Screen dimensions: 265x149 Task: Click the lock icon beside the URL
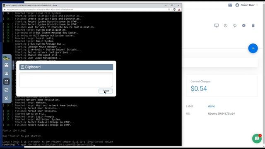click(x=5, y=10)
